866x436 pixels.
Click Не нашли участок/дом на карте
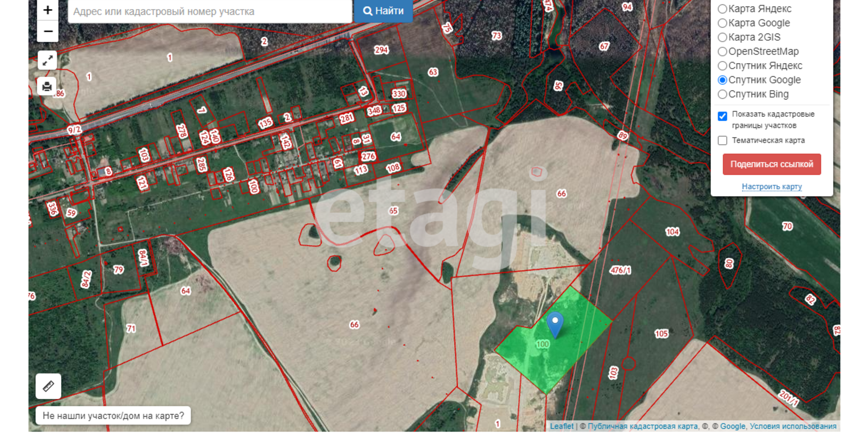(x=113, y=416)
